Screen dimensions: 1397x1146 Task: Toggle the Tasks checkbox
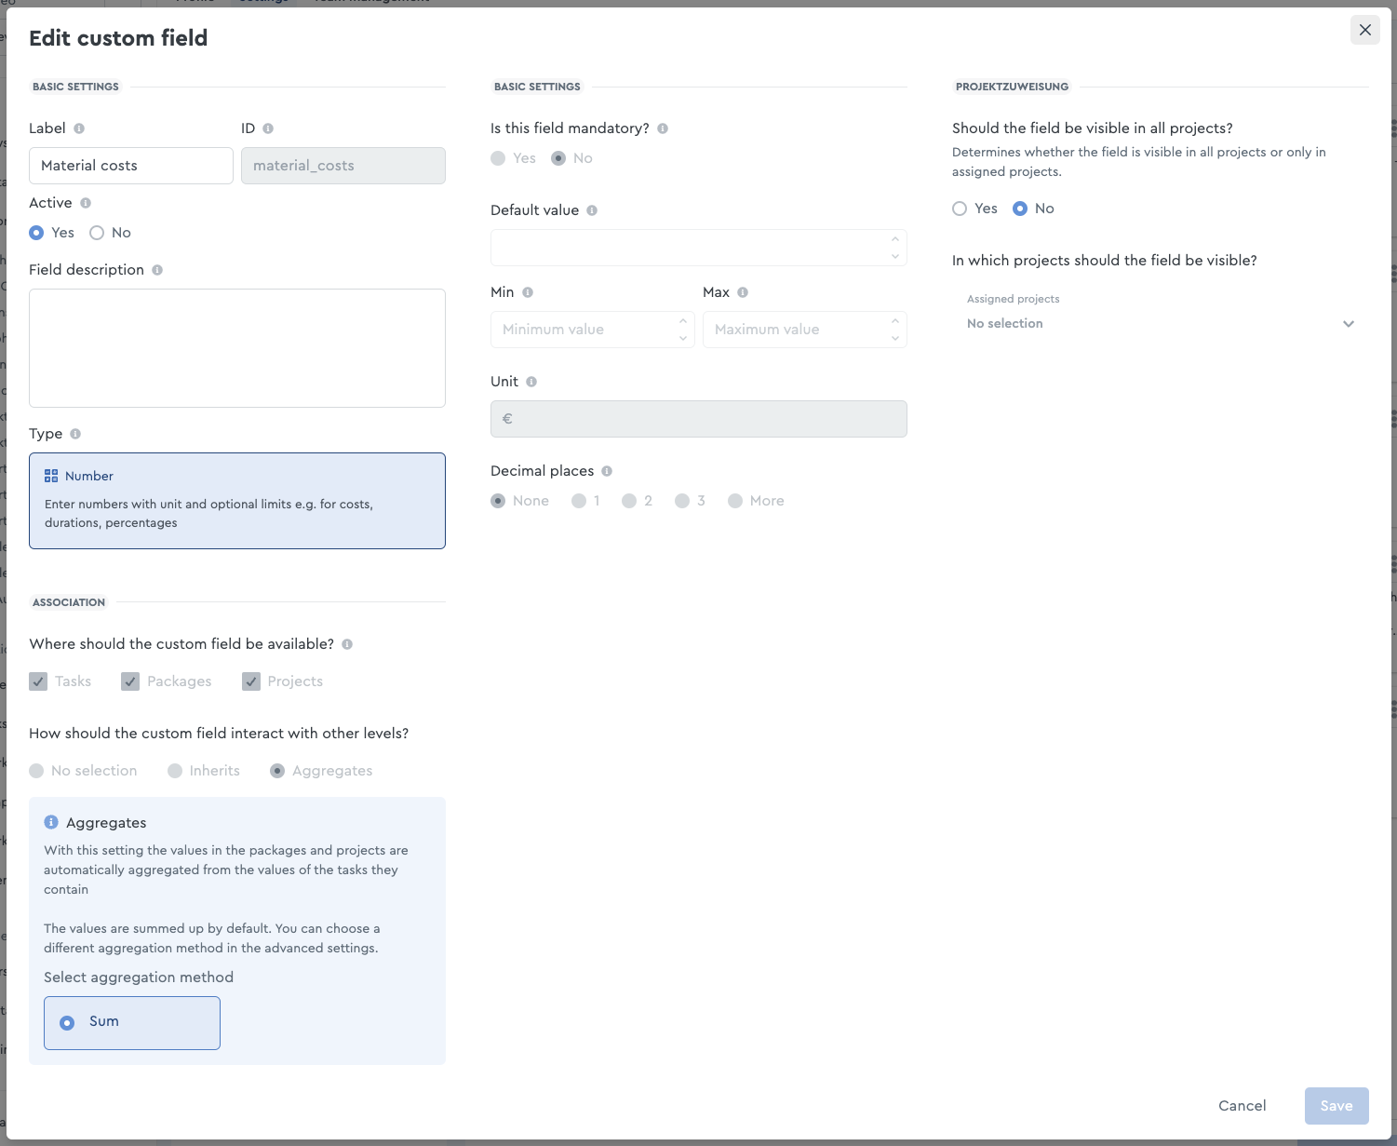point(38,681)
